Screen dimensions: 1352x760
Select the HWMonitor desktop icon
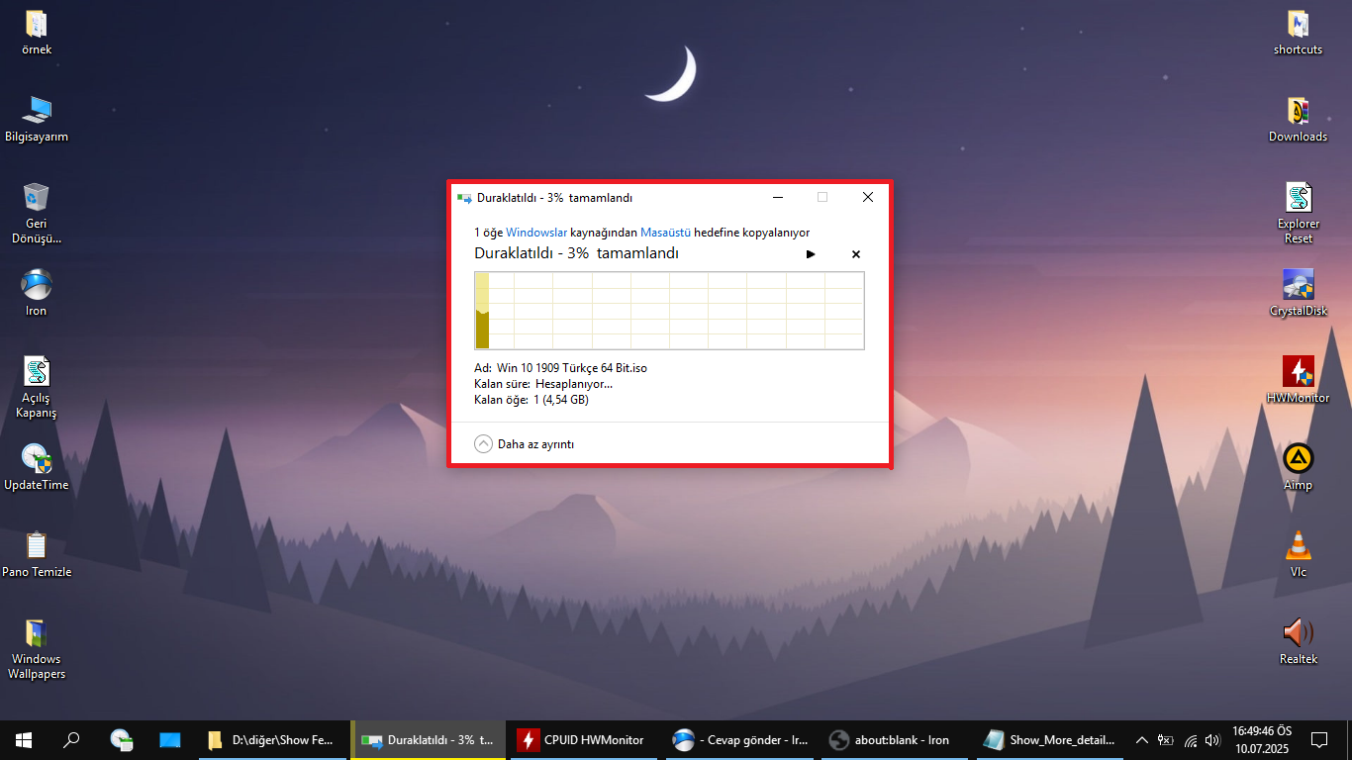click(1299, 381)
